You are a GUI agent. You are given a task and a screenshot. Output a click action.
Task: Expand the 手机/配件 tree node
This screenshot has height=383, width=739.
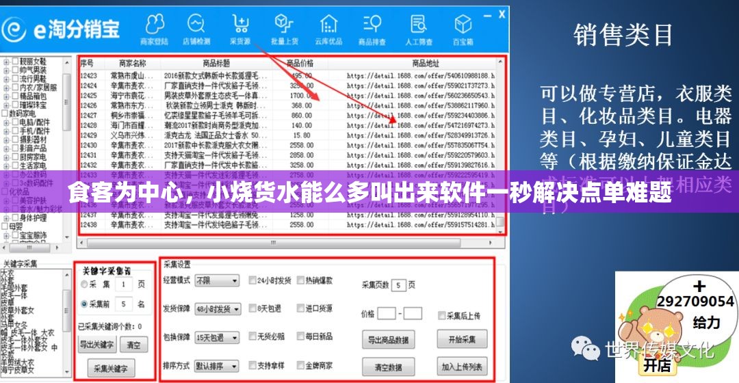pyautogui.click(x=6, y=131)
